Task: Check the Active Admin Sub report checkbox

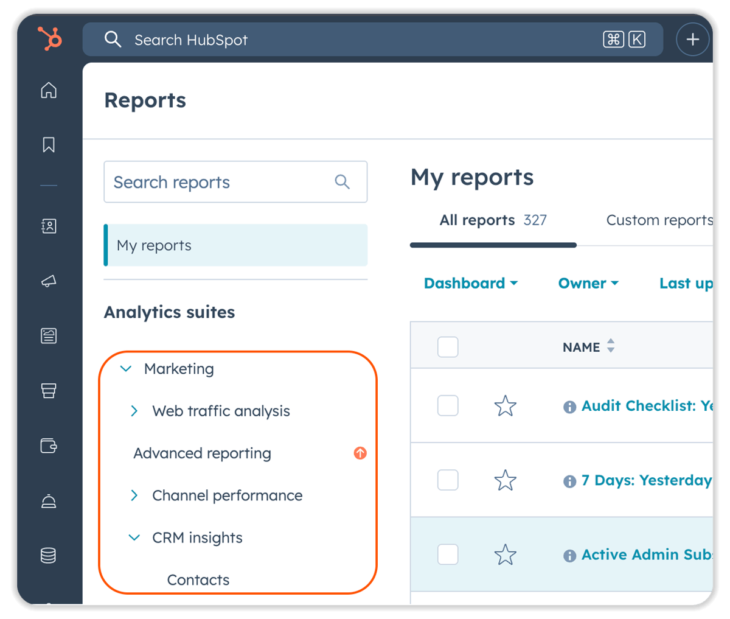Action: click(448, 554)
